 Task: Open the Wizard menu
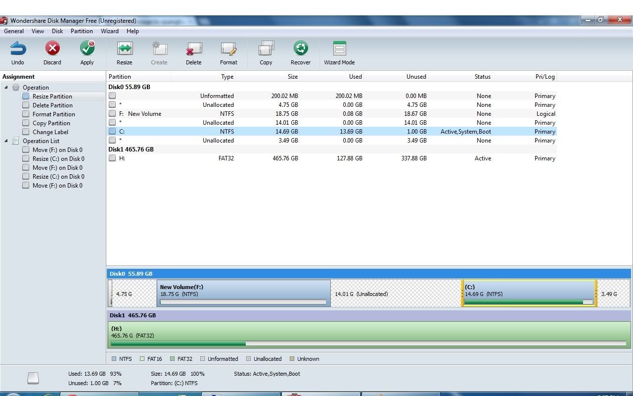click(x=110, y=31)
